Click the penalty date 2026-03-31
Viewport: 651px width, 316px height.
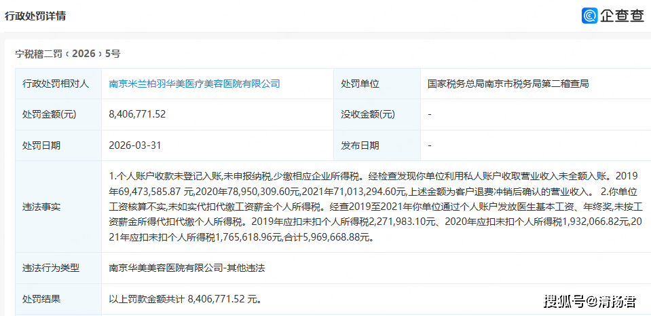pyautogui.click(x=135, y=145)
